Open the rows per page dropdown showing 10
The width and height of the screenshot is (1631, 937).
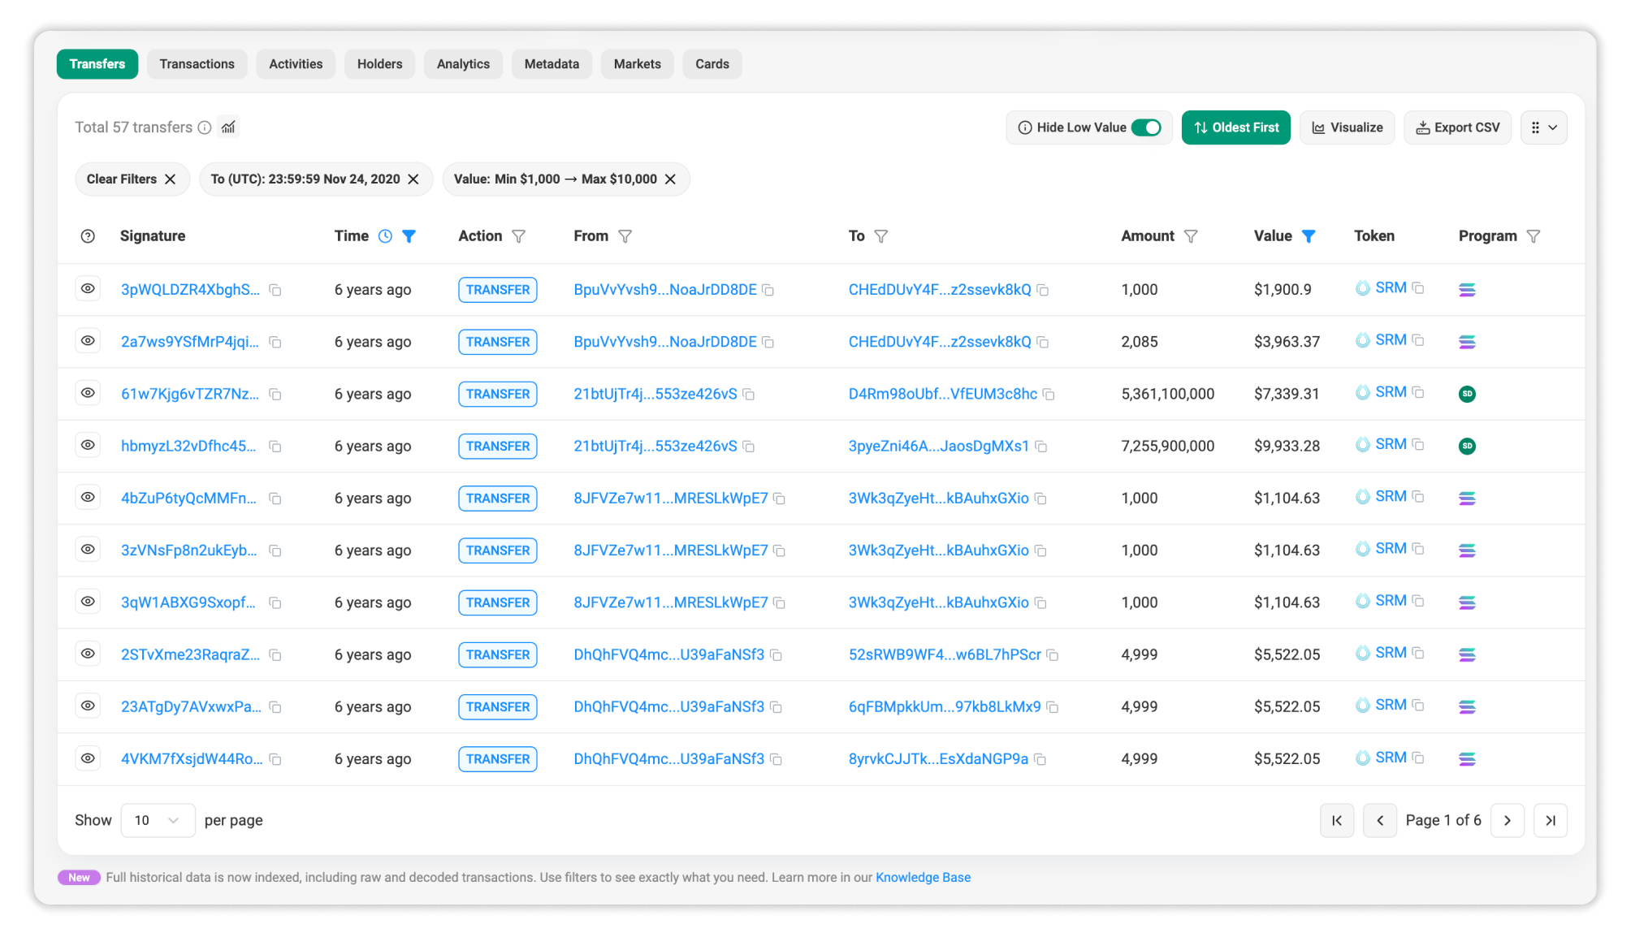pyautogui.click(x=158, y=820)
